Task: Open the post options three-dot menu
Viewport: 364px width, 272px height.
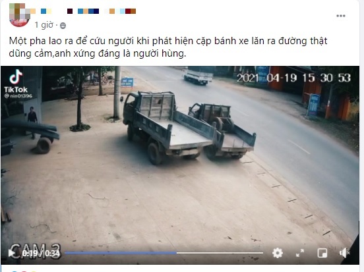Action: click(340, 16)
